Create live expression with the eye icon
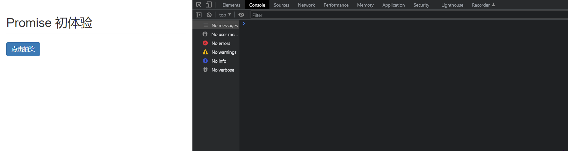Screen dimensions: 568x151 tap(241, 15)
